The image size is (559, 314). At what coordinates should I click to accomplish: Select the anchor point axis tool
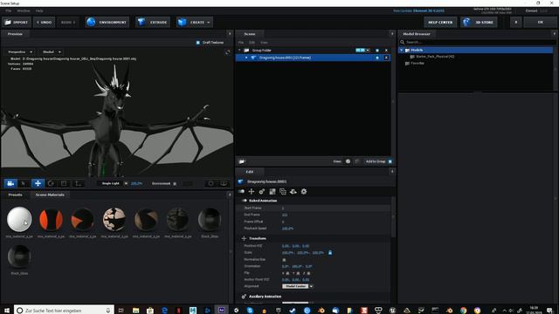coord(78,183)
